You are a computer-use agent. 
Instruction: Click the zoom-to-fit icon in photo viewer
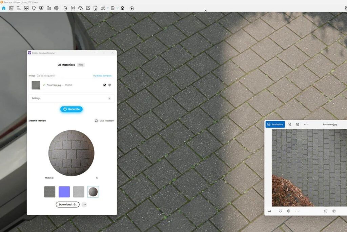pyautogui.click(x=326, y=211)
